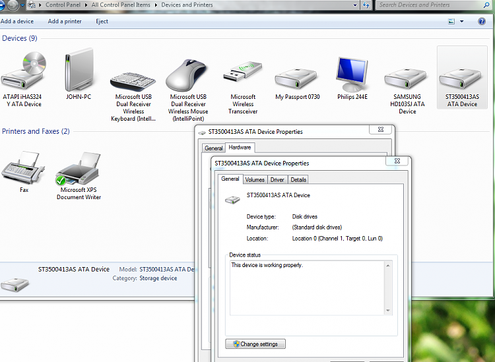Image resolution: width=495 pixels, height=362 pixels.
Task: Switch to General tab in back Properties window
Action: (x=214, y=148)
